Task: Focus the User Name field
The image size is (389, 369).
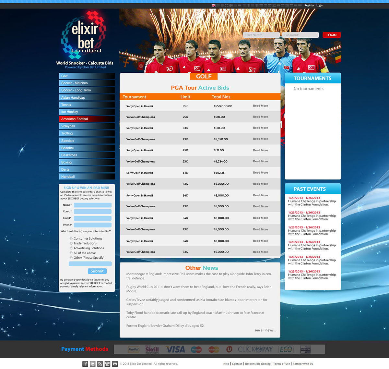Action: pyautogui.click(x=261, y=35)
